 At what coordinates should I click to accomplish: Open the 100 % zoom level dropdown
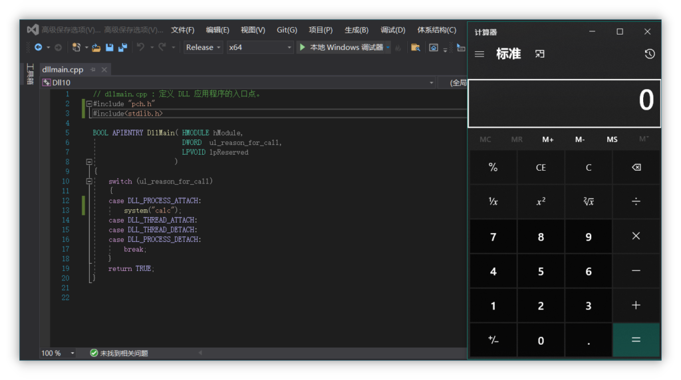coord(59,353)
